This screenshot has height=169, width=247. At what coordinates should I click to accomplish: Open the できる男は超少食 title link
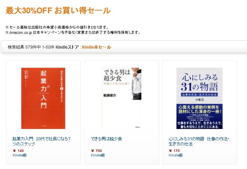[106, 139]
